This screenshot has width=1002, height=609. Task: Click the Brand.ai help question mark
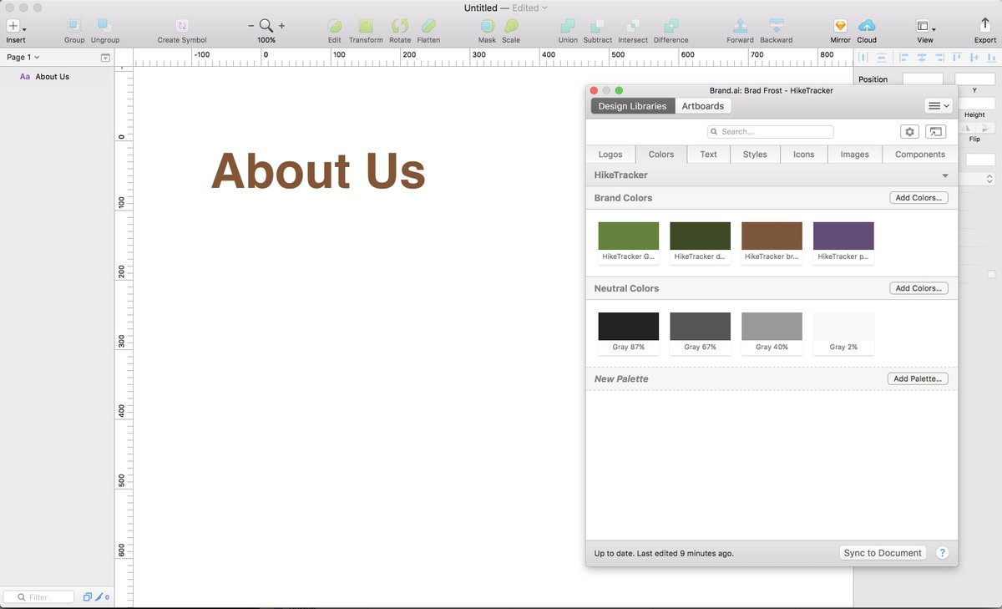click(942, 553)
